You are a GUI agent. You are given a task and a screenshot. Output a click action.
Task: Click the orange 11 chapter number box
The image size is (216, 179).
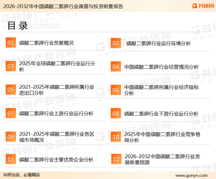[x=11, y=159]
